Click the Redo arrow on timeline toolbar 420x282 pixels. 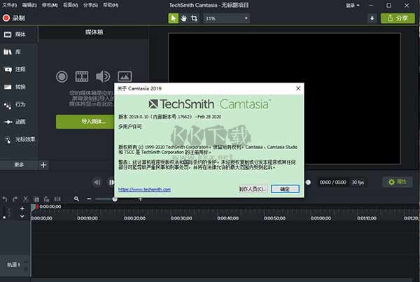[x=15, y=199]
